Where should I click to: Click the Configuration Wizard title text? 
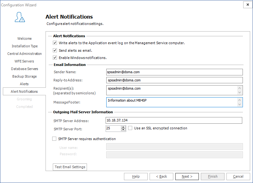coord(19,5)
